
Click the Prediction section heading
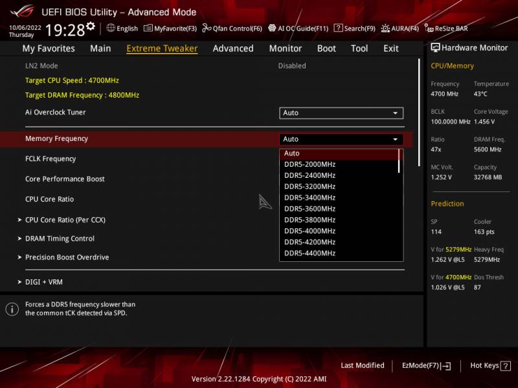tap(447, 204)
